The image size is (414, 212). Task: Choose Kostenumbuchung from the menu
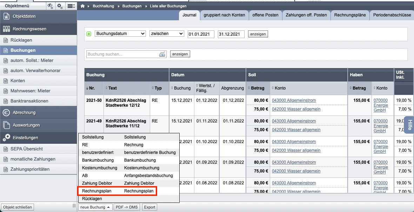coord(129,168)
